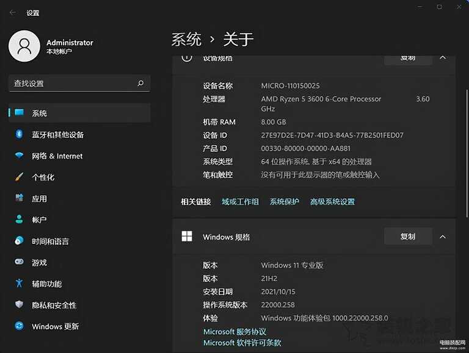Open 应用 in the sidebar

[x=40, y=198]
